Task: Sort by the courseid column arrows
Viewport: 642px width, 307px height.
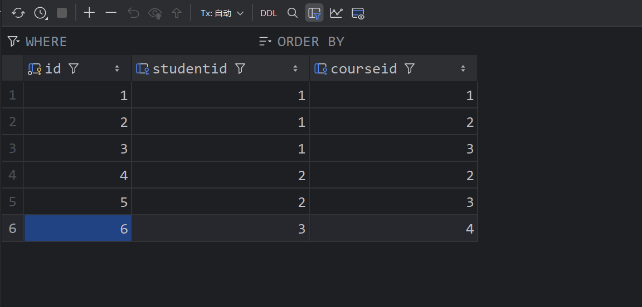Action: (x=463, y=68)
